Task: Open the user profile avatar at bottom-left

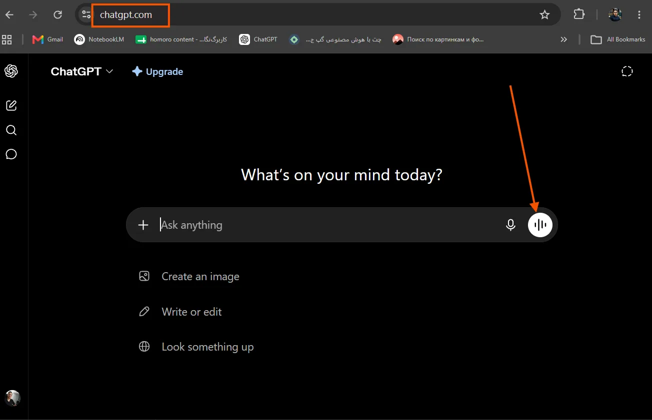Action: 12,398
